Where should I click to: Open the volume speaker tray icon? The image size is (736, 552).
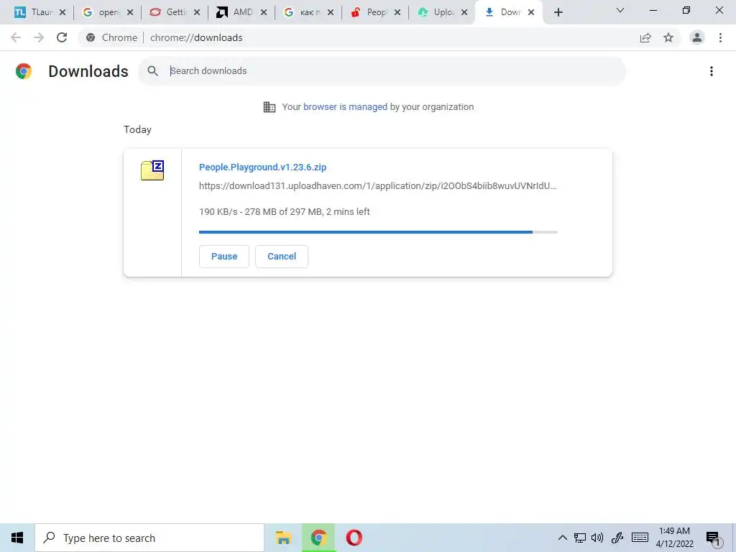(x=597, y=538)
